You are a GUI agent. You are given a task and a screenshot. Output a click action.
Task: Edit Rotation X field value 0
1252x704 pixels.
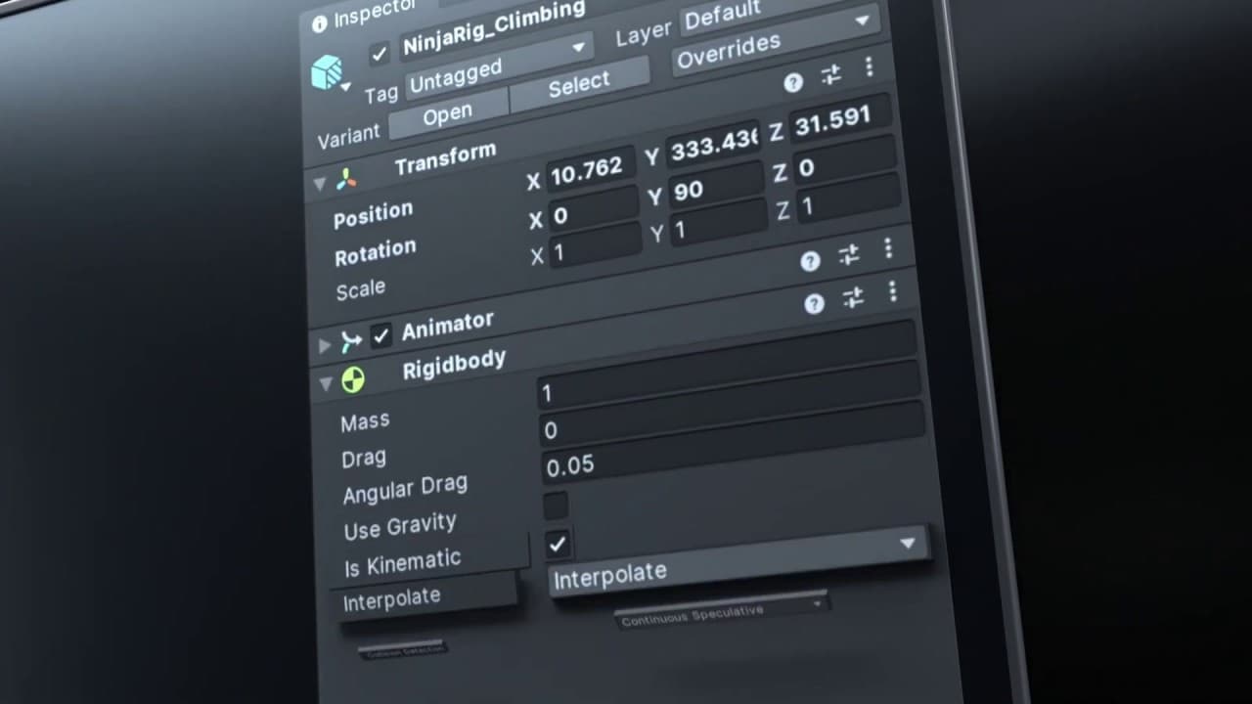click(x=594, y=210)
